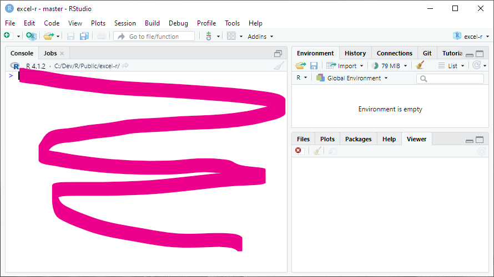This screenshot has height=277, width=494.
Task: Click the console pane restore icon
Action: [278, 54]
